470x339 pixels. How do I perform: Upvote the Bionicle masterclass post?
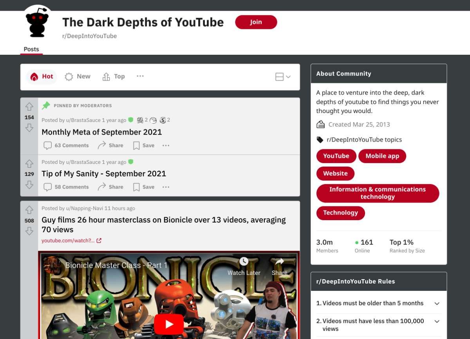coord(29,210)
